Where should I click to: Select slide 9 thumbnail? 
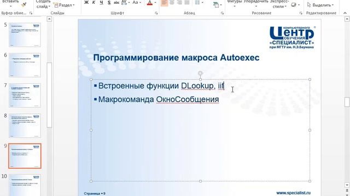point(25,156)
